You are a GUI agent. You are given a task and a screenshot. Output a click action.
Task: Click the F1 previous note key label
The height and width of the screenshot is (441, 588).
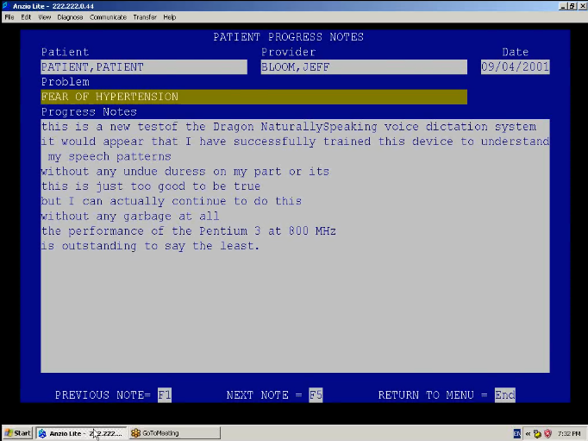165,395
